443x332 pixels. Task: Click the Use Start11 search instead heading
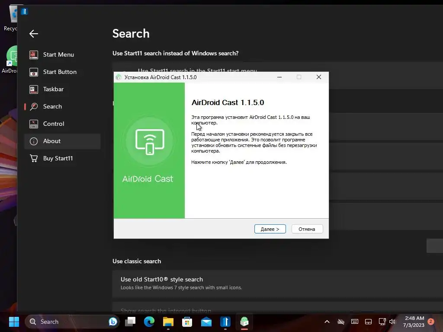176,53
